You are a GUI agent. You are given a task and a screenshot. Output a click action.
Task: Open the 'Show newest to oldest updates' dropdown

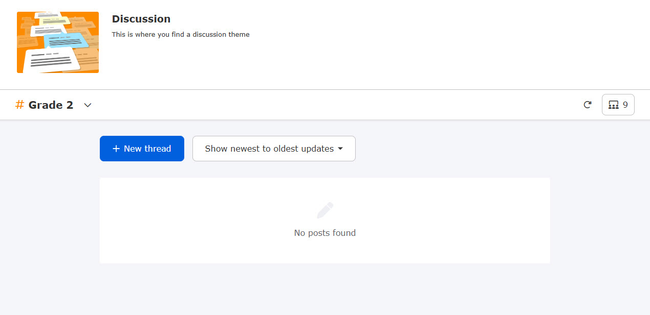274,149
